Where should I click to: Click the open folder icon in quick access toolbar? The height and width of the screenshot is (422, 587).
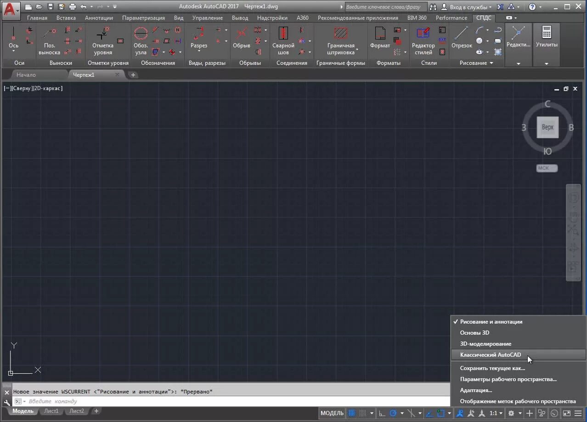coord(40,7)
